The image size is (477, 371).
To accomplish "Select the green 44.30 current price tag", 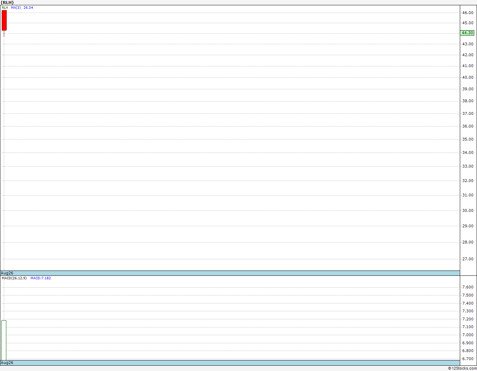I will click(x=467, y=33).
